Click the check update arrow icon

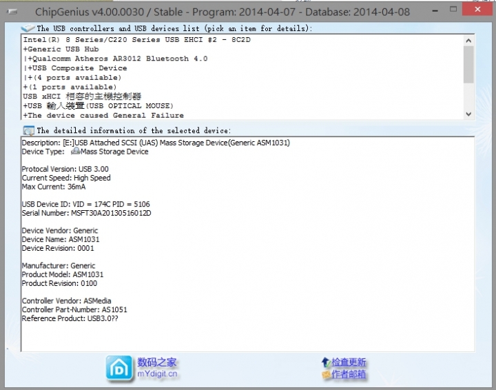click(325, 362)
